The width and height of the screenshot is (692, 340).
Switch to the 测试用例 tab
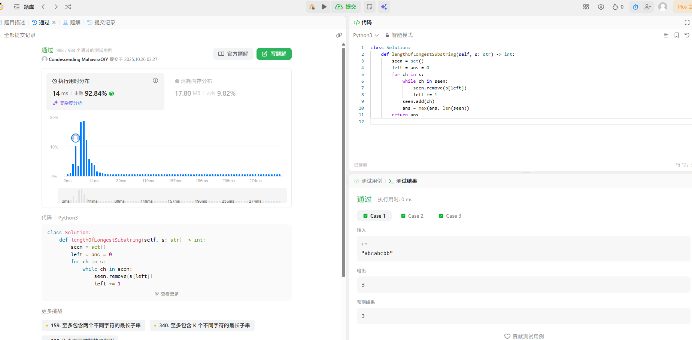click(x=368, y=181)
